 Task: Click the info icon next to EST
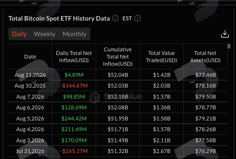[x=138, y=19]
